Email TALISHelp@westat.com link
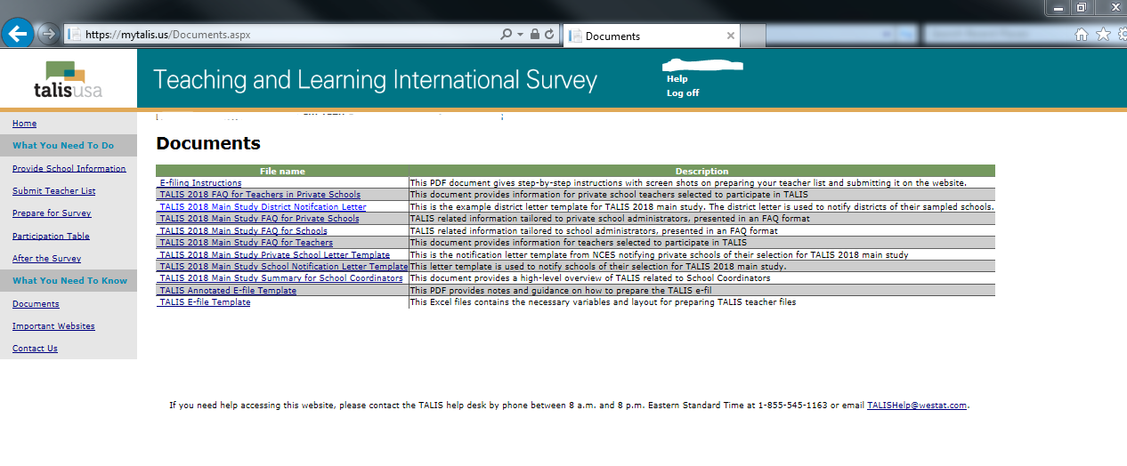 click(917, 406)
